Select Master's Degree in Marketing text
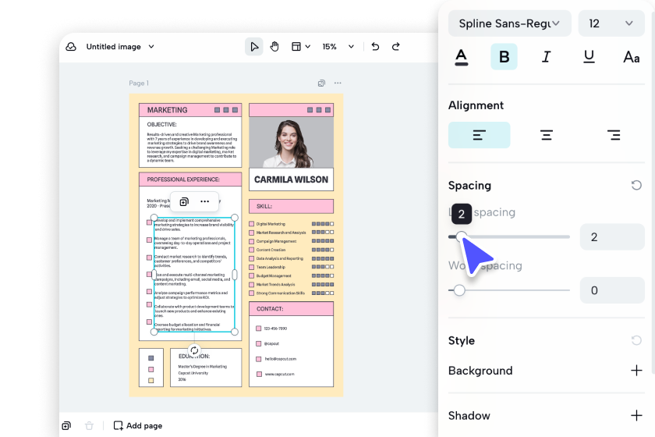The height and width of the screenshot is (437, 655). (x=202, y=366)
